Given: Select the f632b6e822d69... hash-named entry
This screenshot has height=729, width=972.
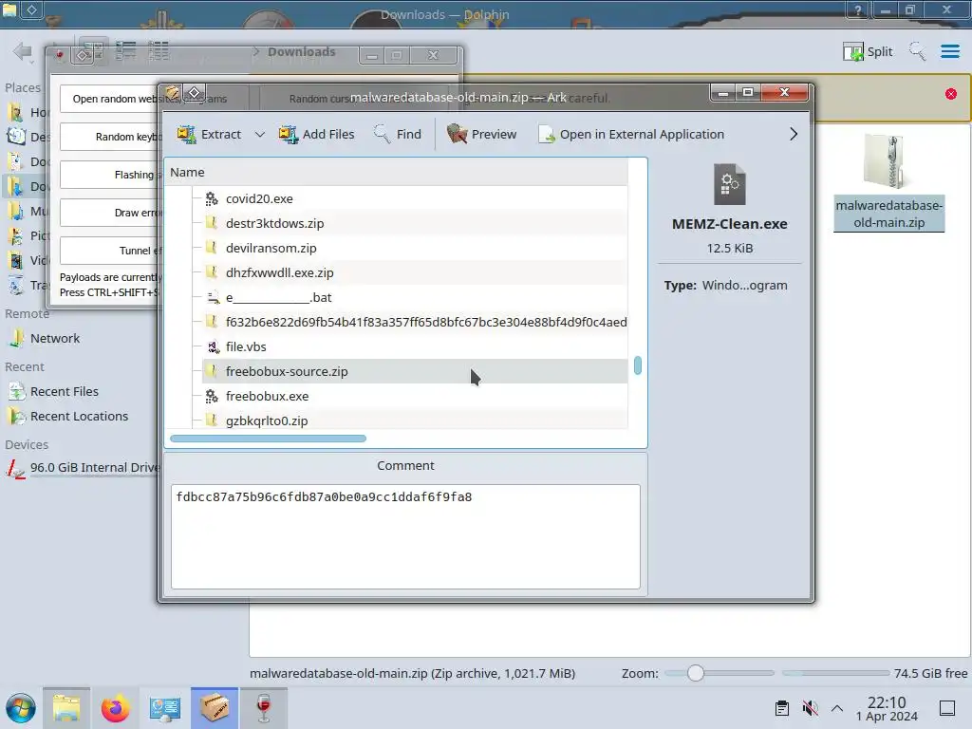Looking at the screenshot, I should pos(415,322).
